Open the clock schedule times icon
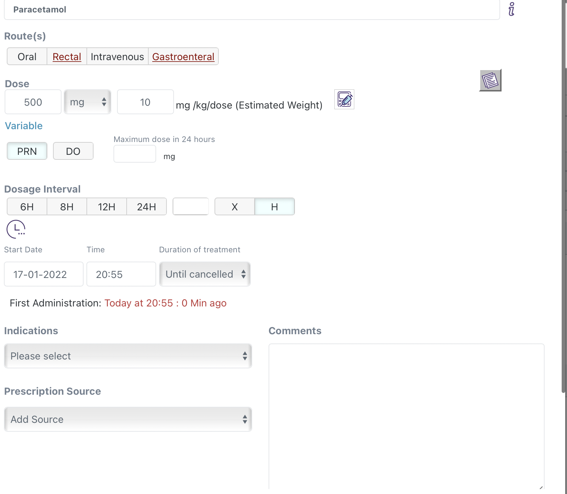The height and width of the screenshot is (494, 567). click(x=16, y=229)
